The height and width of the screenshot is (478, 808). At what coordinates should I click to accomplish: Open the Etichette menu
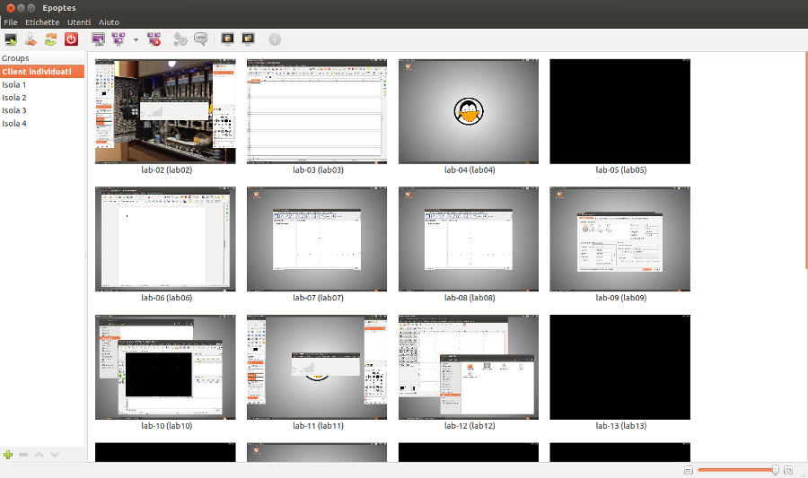tap(42, 22)
